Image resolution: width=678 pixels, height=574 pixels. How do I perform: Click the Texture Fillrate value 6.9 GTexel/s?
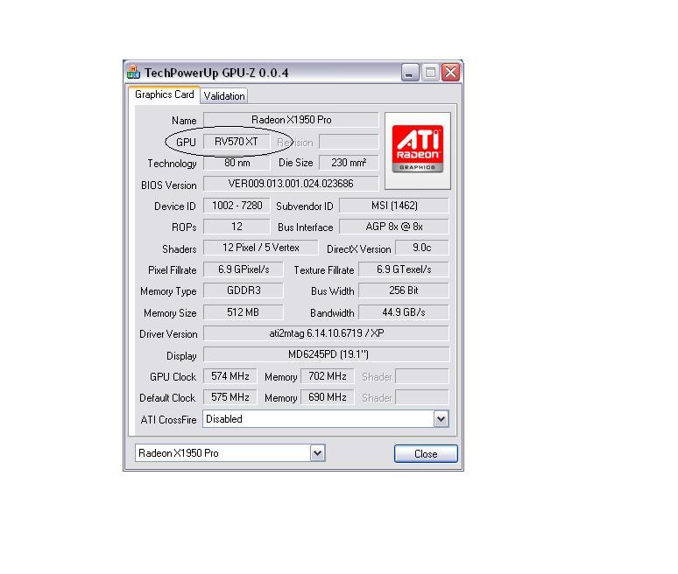click(x=404, y=269)
